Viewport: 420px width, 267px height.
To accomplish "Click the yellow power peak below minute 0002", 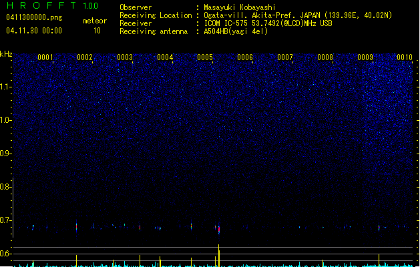I will point(76,261).
